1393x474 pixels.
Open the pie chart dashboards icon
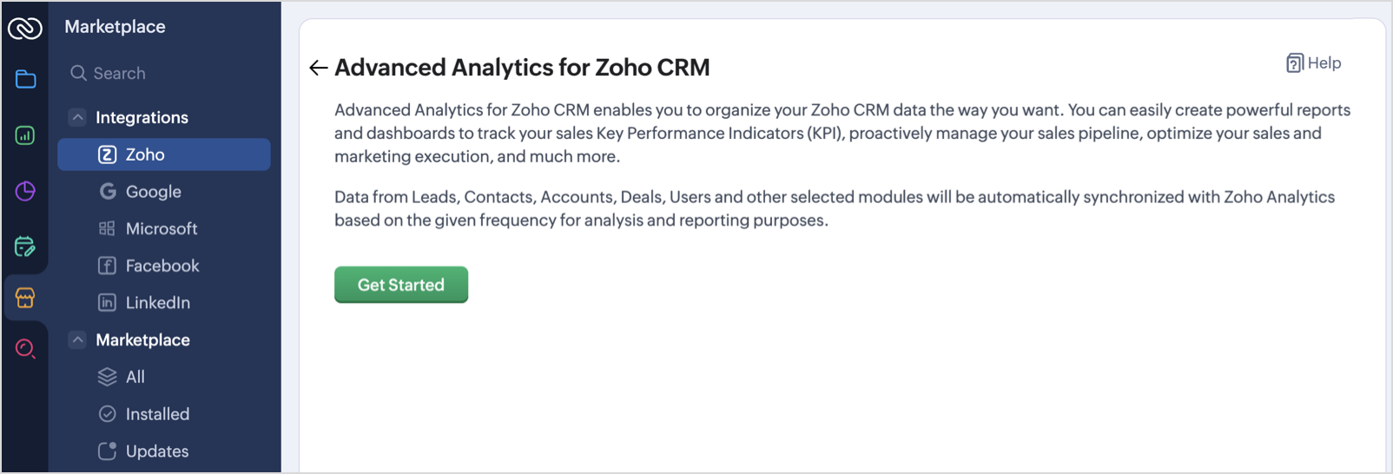25,191
